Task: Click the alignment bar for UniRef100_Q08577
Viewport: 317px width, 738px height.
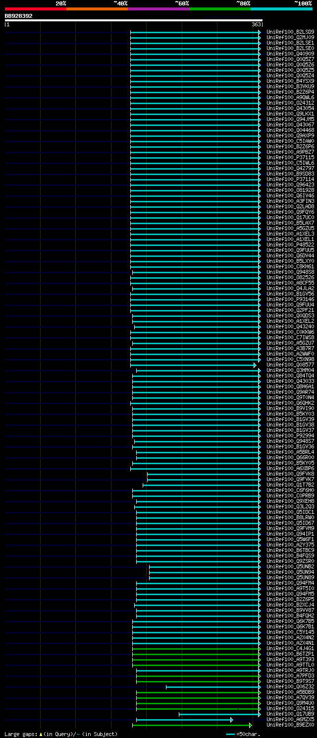Action: click(x=193, y=365)
